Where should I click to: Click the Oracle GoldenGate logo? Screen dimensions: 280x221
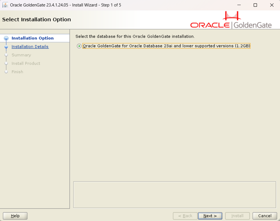[x=231, y=20]
